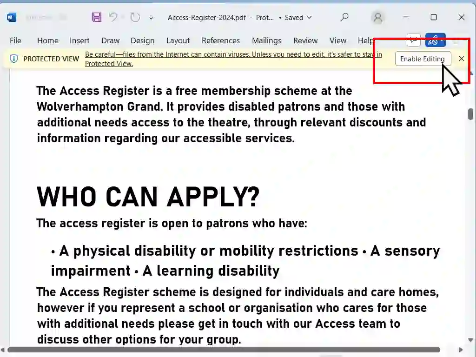Click the Redo icon
The image size is (476, 357).
pos(135,18)
